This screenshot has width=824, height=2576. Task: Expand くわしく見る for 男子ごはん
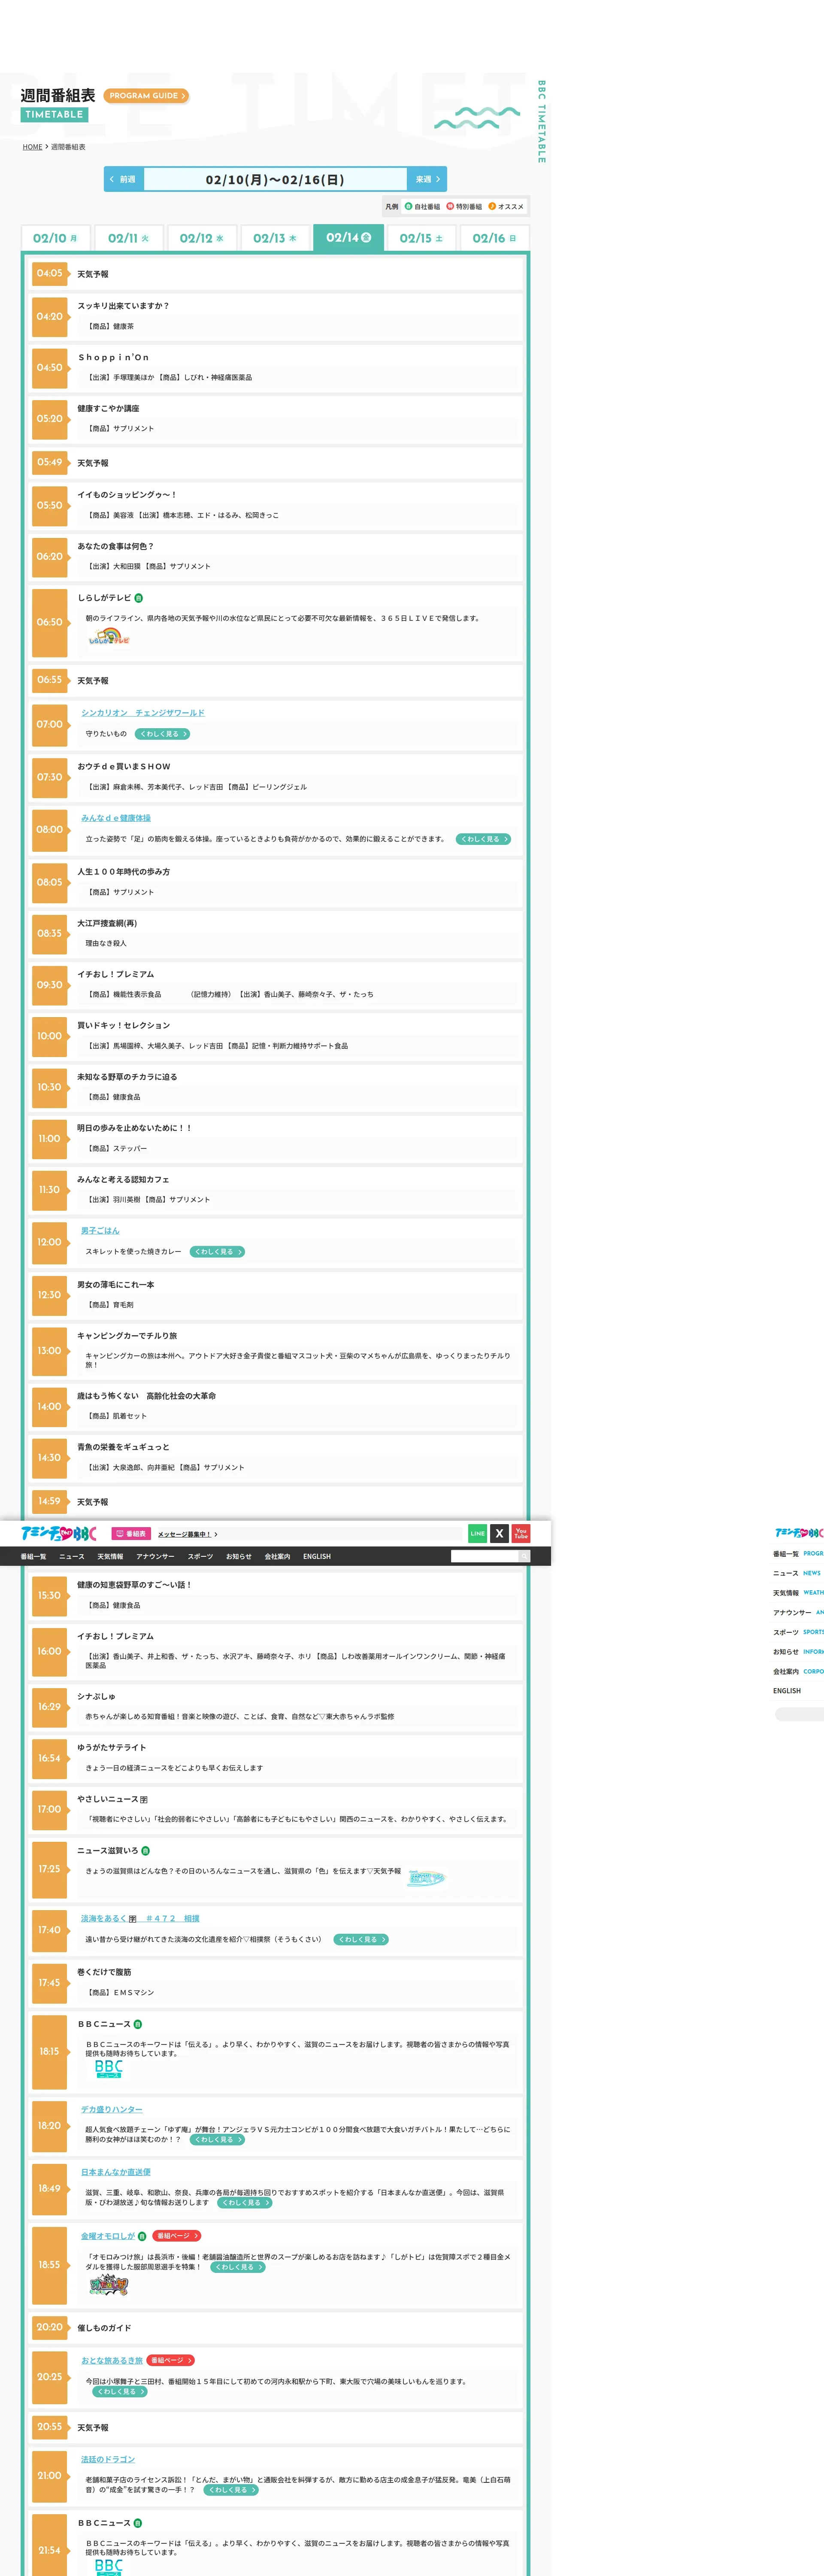(217, 1251)
